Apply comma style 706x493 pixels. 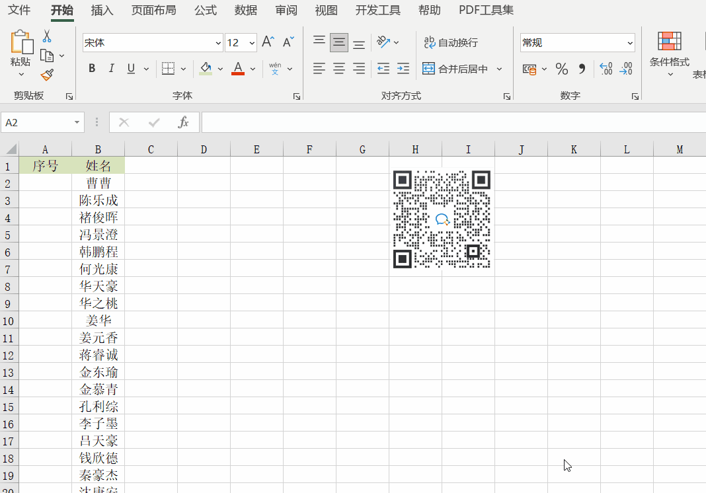(x=582, y=69)
